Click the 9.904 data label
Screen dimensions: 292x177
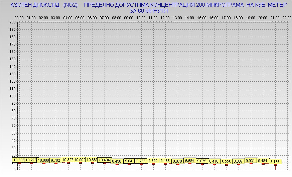[x=189, y=160]
